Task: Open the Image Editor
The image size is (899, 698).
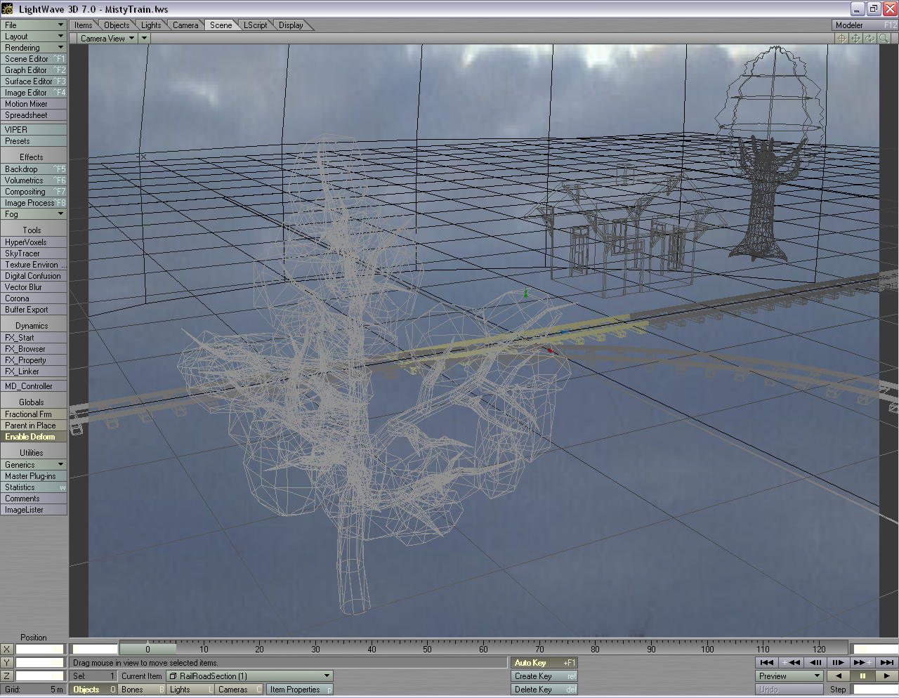Action: coord(33,93)
